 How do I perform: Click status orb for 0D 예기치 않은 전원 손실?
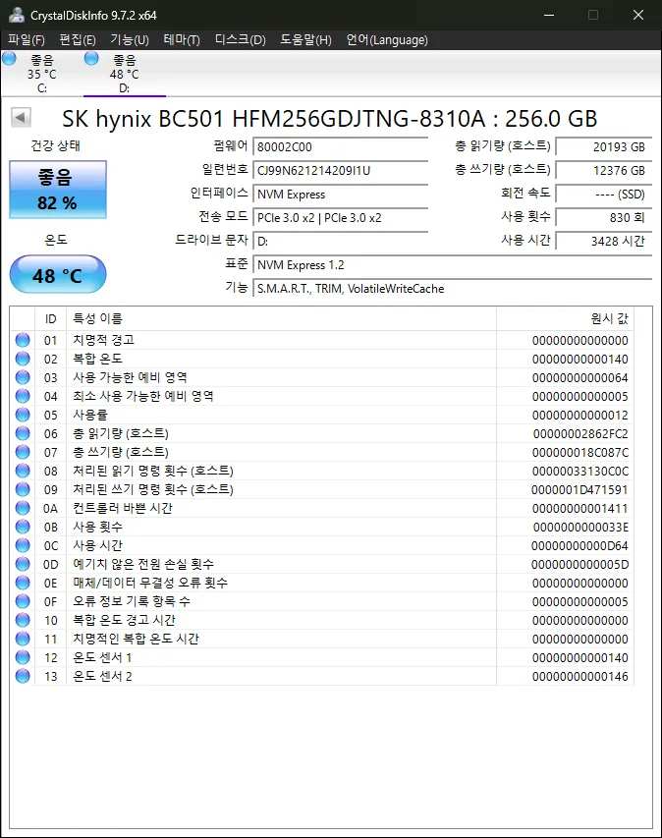click(x=23, y=564)
